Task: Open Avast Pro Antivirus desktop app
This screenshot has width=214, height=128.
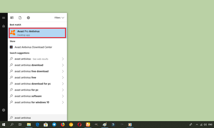Action: [37, 33]
